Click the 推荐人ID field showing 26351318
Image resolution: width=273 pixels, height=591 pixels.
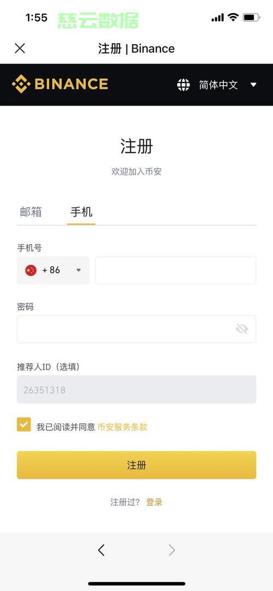(x=136, y=389)
